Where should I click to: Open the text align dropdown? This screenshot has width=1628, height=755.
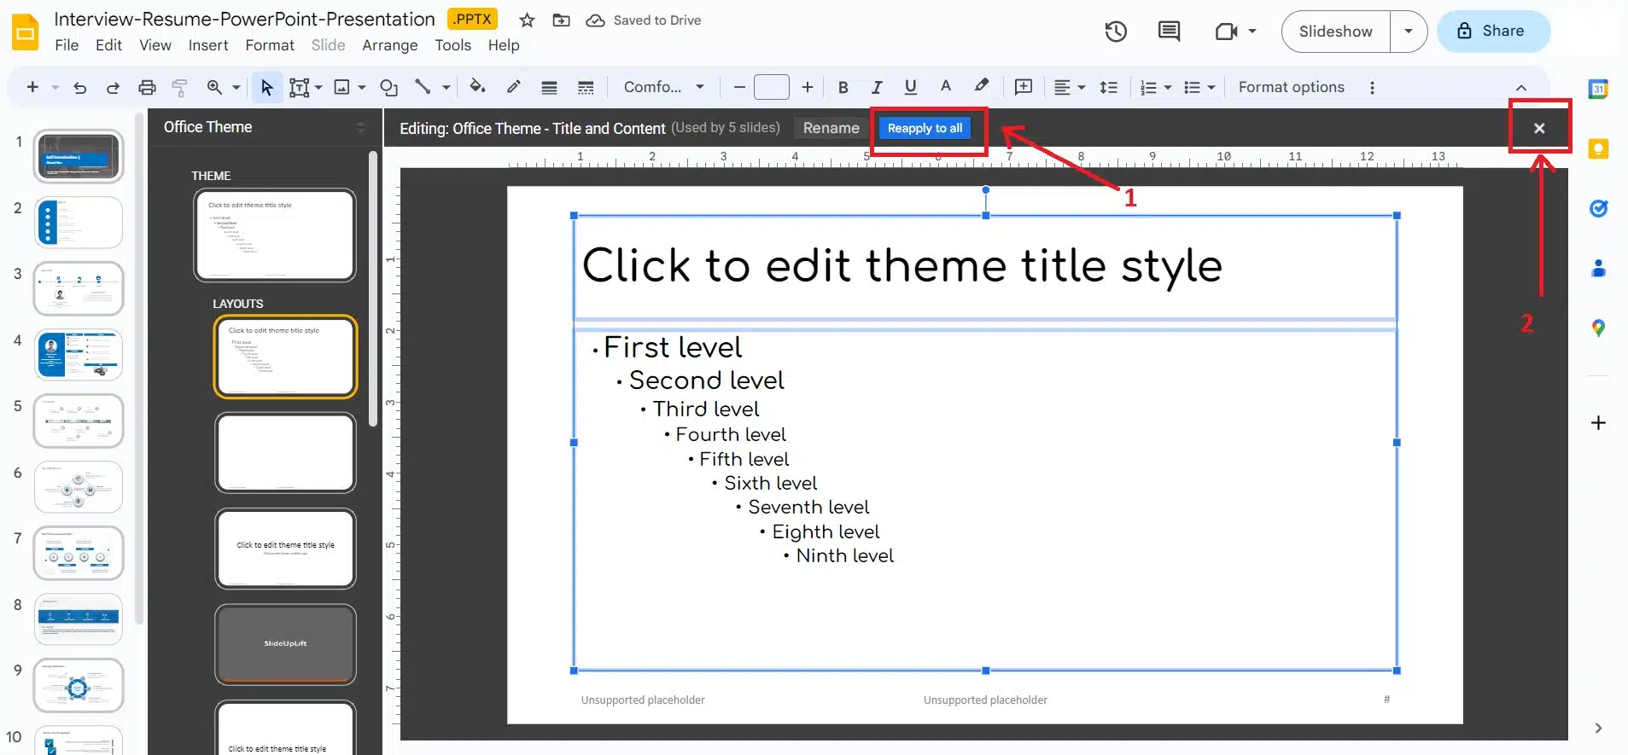point(1069,87)
